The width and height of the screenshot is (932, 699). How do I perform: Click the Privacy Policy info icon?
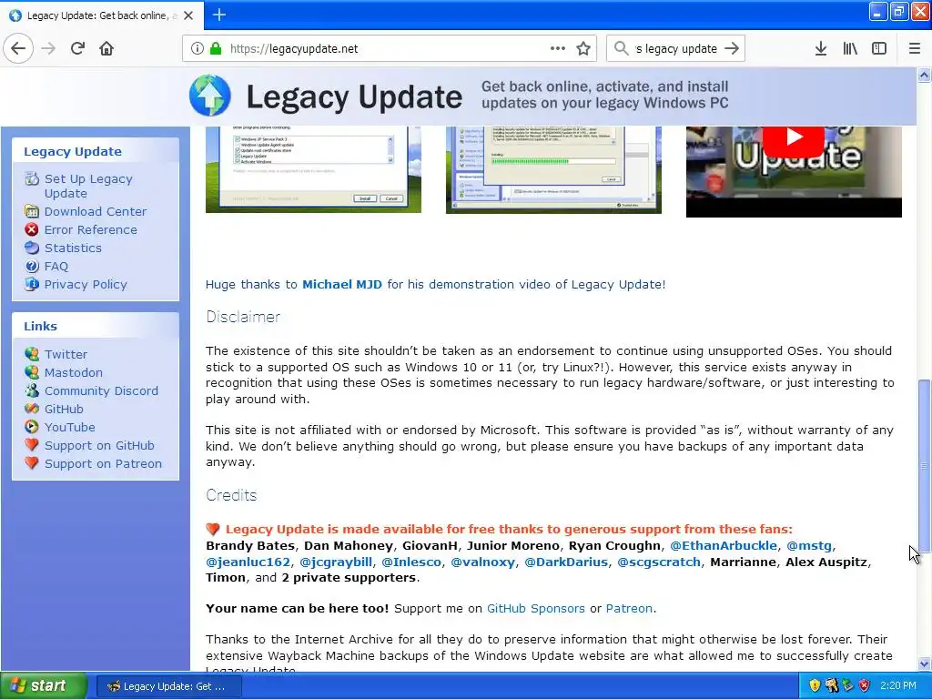coord(32,284)
